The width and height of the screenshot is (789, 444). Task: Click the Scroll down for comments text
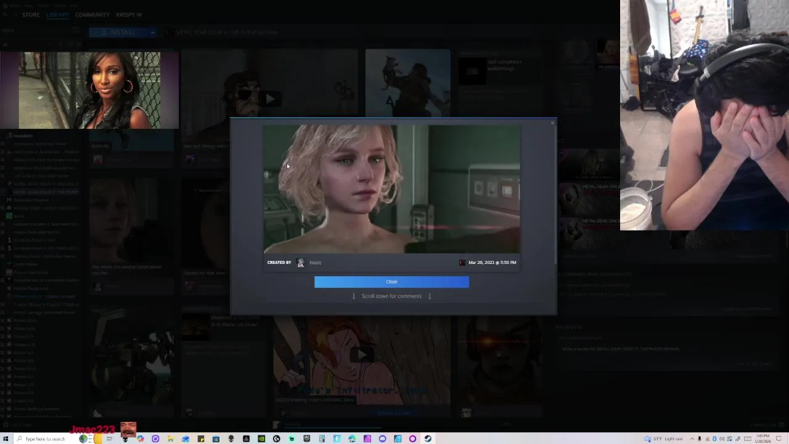[x=391, y=296]
